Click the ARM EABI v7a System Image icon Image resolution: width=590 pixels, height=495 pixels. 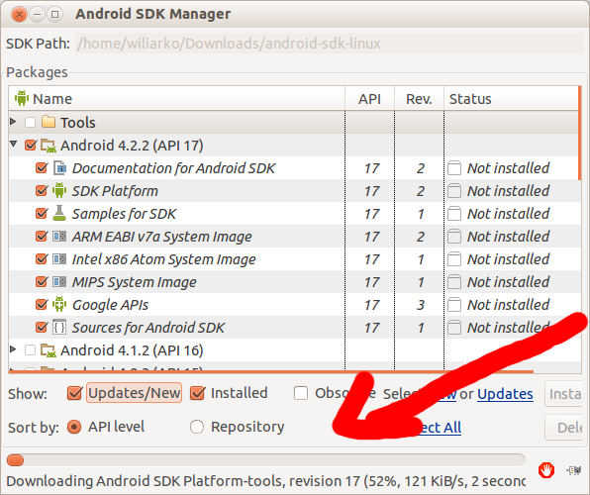point(59,236)
